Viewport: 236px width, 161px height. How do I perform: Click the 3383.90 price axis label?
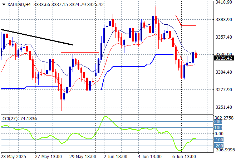(x=223, y=20)
